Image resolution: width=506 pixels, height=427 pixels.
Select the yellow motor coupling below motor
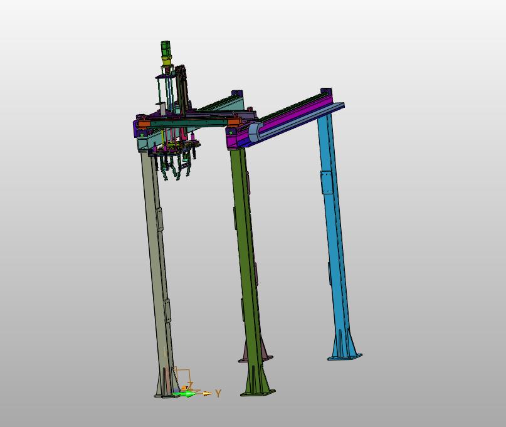(166, 61)
